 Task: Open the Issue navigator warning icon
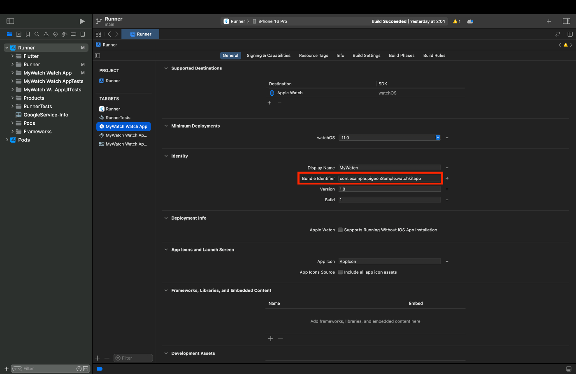pos(46,34)
